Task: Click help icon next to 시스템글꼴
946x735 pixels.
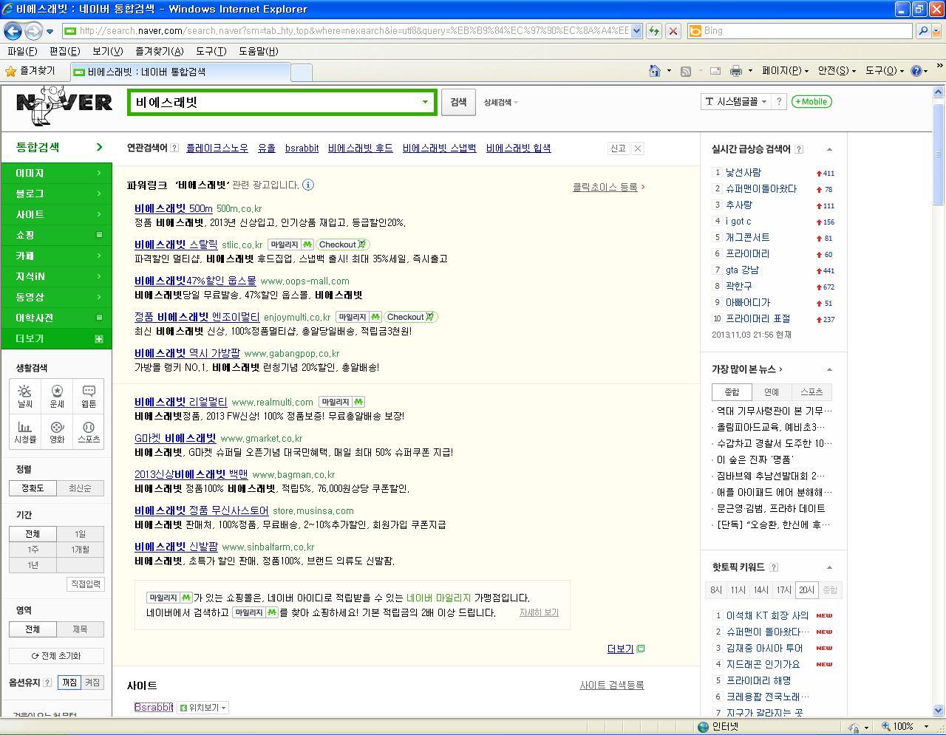Action: tap(778, 102)
